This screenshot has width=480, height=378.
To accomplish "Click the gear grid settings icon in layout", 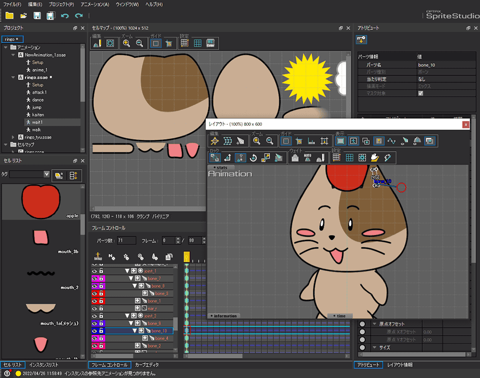I will coord(362,158).
